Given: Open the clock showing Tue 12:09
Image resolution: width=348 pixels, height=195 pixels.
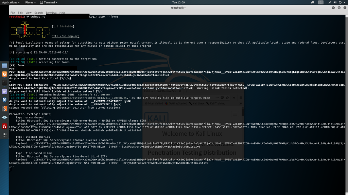Looking at the screenshot, I should click(x=178, y=2).
